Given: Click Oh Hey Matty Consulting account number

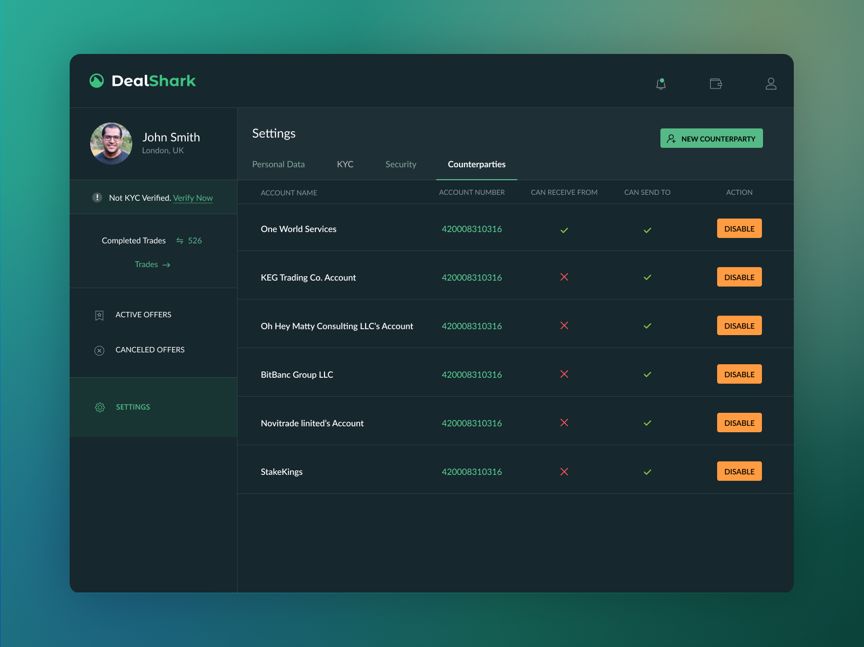Looking at the screenshot, I should [472, 326].
